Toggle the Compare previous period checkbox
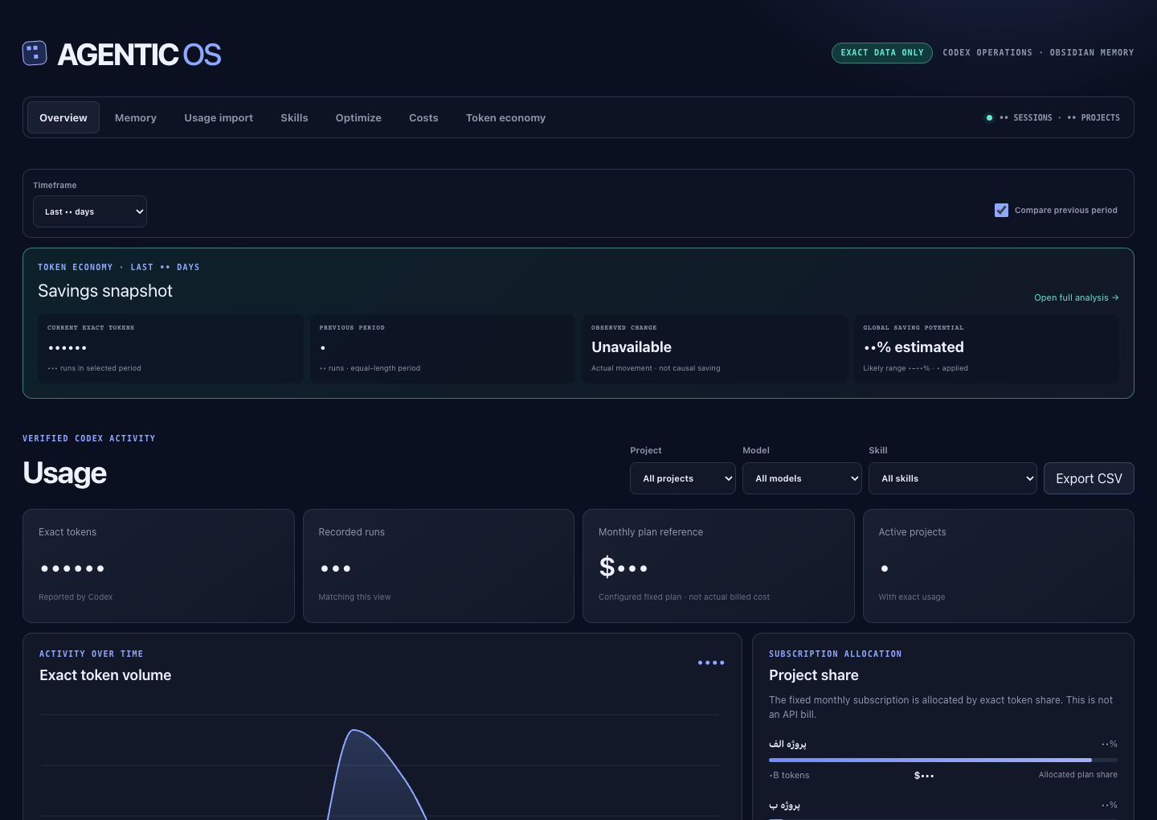The height and width of the screenshot is (820, 1157). [x=1001, y=210]
